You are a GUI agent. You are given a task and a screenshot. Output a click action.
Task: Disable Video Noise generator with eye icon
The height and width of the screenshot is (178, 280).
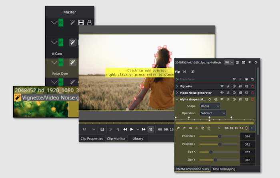pyautogui.click(x=222, y=93)
